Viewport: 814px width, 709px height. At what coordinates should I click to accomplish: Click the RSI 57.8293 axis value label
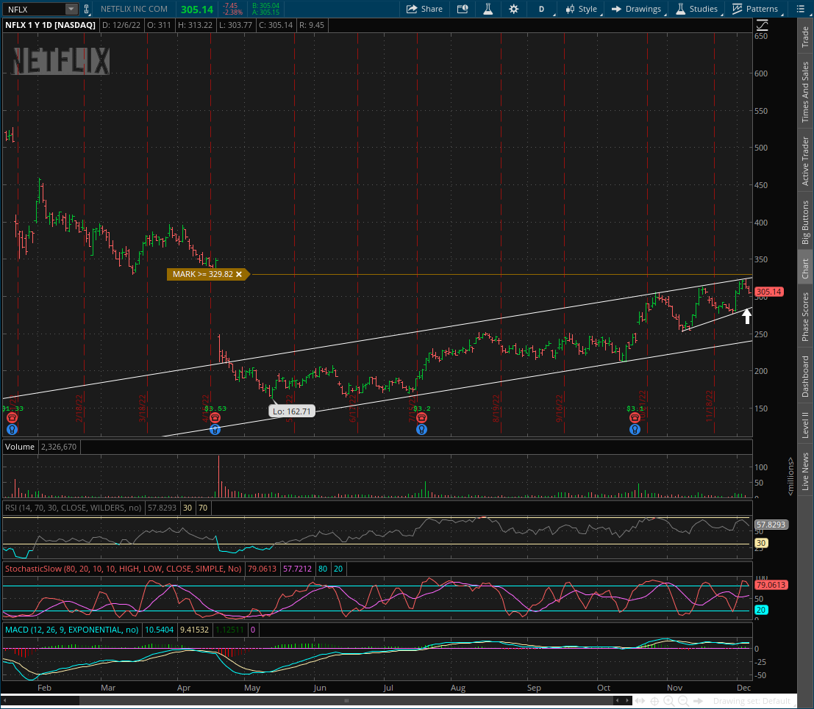click(771, 525)
